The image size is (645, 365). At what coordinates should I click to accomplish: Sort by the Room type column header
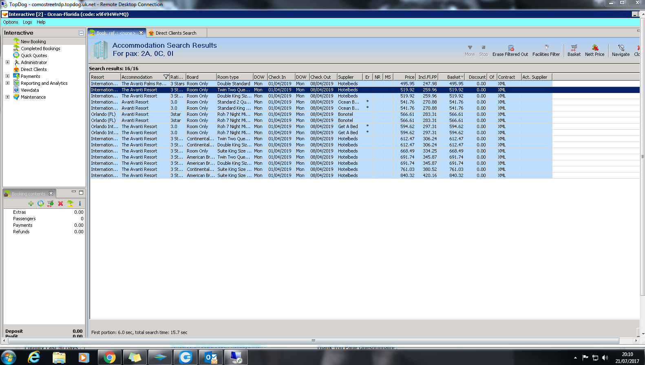(x=234, y=77)
